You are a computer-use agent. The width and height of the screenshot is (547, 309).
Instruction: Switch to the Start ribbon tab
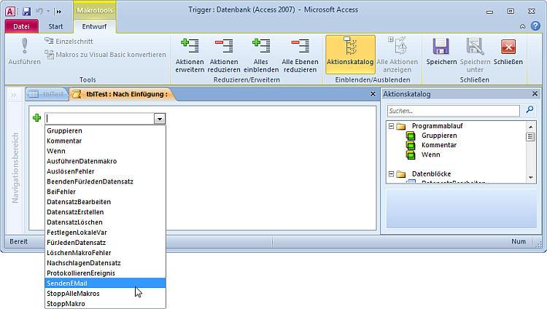(x=55, y=26)
